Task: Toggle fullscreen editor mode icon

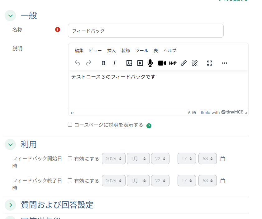Action: coord(210,63)
